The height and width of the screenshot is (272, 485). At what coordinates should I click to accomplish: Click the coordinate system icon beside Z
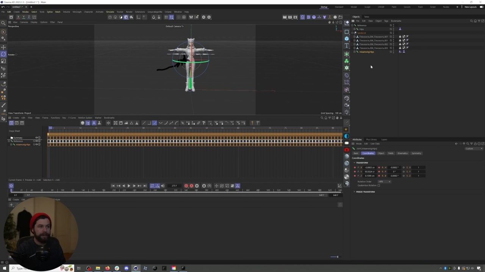(34, 17)
